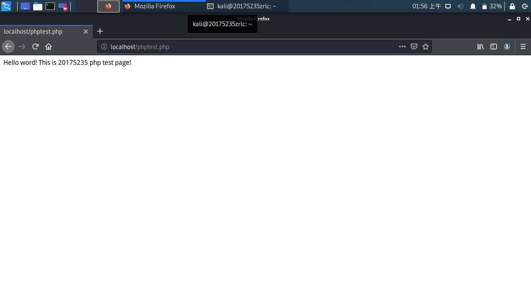
Task: Save page to Pocket
Action: click(414, 47)
